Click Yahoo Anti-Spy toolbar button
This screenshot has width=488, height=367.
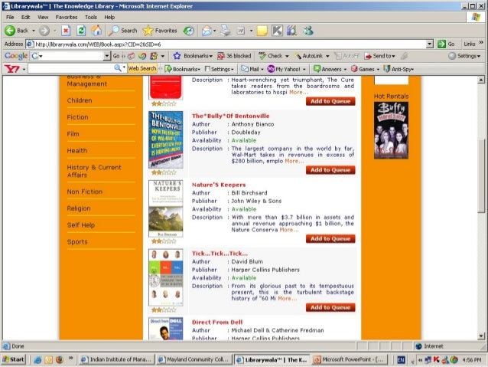(399, 69)
